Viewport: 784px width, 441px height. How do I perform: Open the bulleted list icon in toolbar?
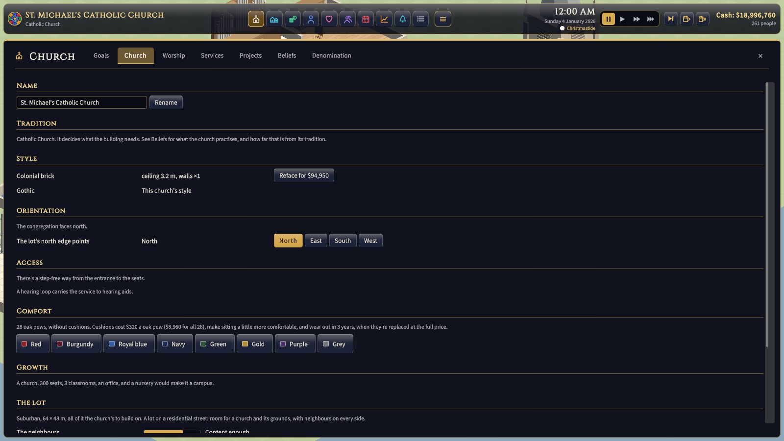421,19
